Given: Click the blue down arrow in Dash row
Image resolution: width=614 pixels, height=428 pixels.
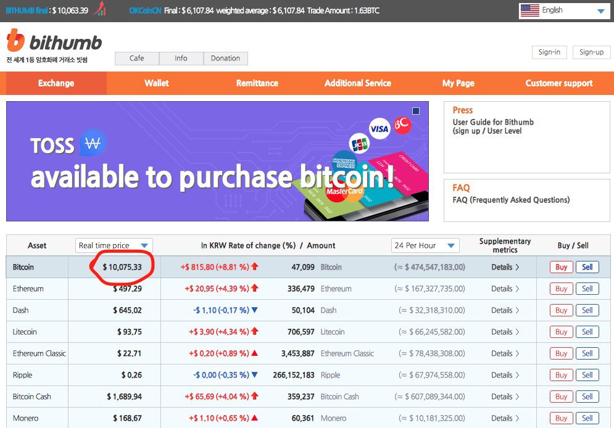Looking at the screenshot, I should click(x=254, y=310).
